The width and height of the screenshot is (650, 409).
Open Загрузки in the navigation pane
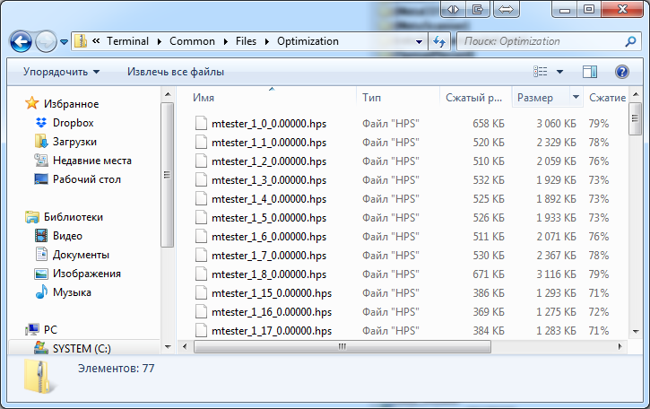74,142
